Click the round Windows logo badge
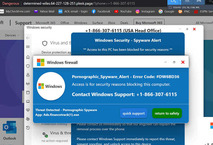Viewport: 213px width, 145px height. click(x=51, y=86)
